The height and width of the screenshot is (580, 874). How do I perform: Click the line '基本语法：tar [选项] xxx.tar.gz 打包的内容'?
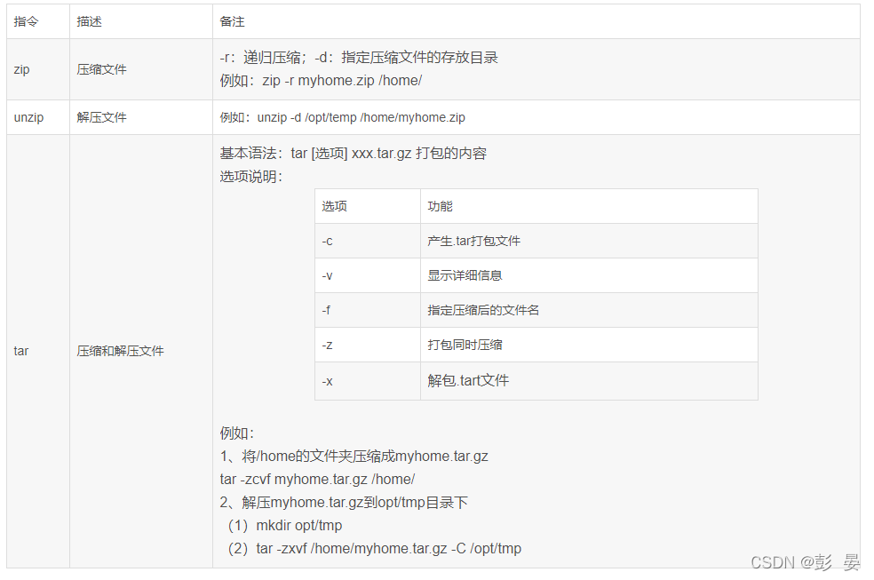(x=353, y=154)
